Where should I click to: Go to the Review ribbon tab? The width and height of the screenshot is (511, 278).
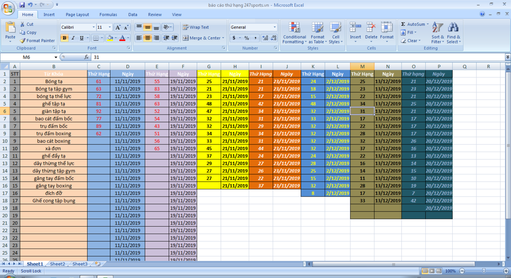(155, 14)
